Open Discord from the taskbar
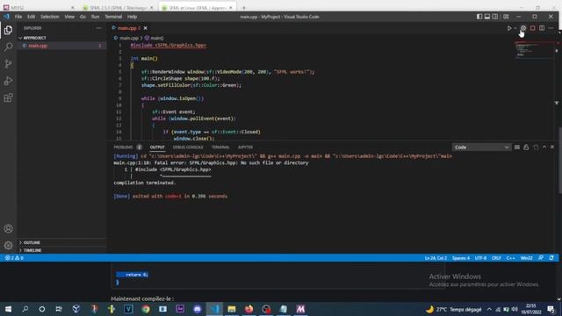562x316 pixels. (197, 309)
